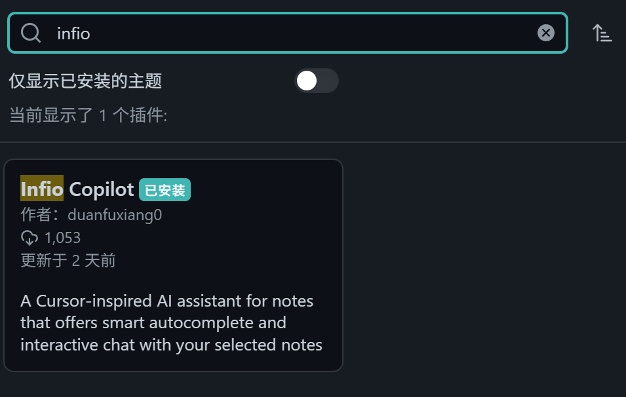
Task: Click the 作者 label on the card
Action: 41,215
